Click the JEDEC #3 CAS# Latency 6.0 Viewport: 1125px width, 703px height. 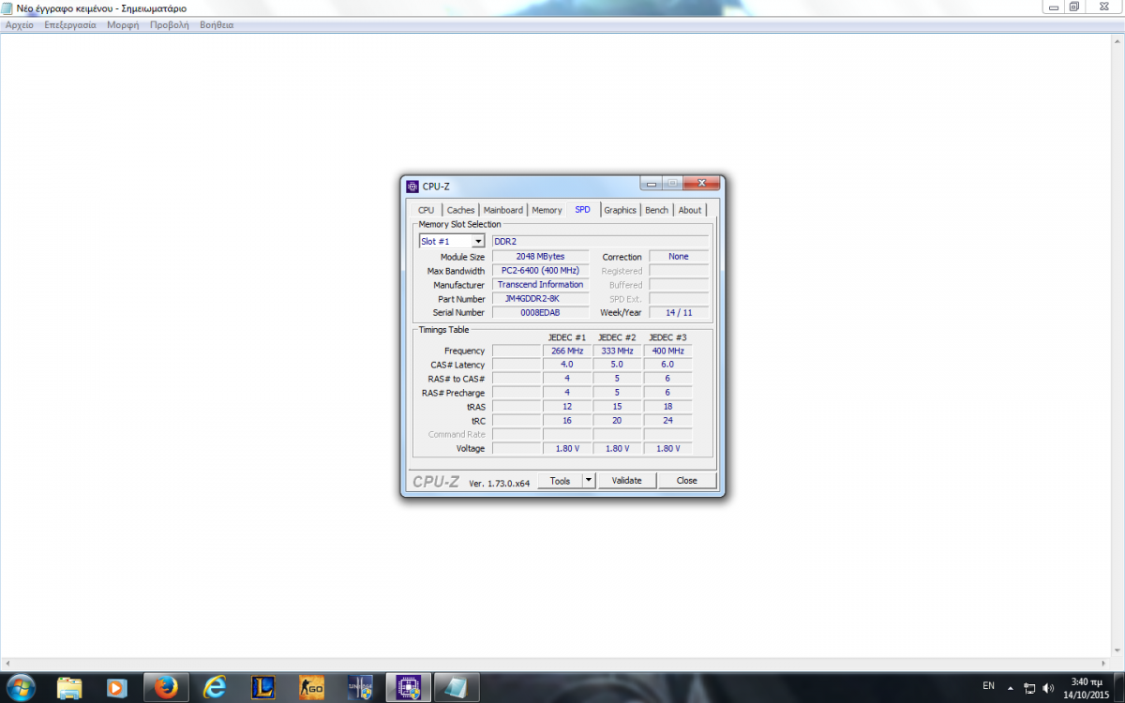tap(667, 365)
